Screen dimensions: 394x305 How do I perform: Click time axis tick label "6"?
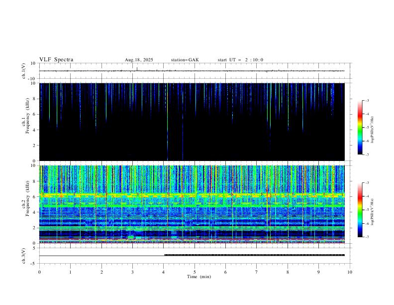[x=225, y=272]
